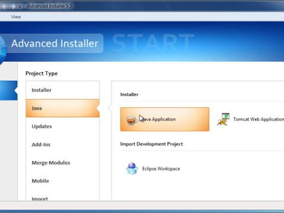Select Updates project type
Screen dimensions: 284x213
pyautogui.click(x=63, y=126)
